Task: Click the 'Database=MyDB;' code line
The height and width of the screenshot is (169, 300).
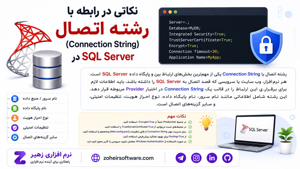Action: [x=185, y=28]
